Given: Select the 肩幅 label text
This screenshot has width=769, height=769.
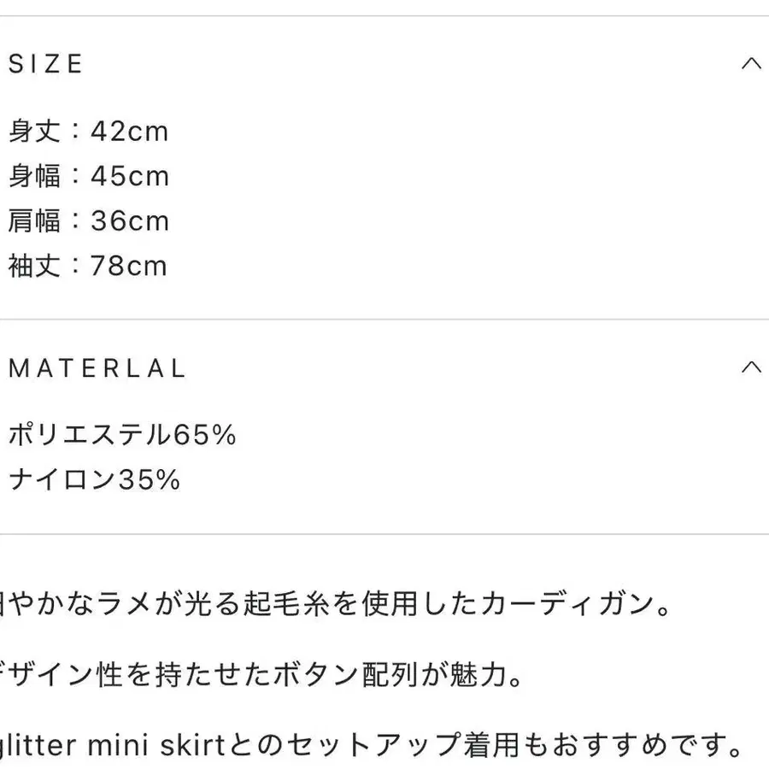Looking at the screenshot, I should 35,221.
